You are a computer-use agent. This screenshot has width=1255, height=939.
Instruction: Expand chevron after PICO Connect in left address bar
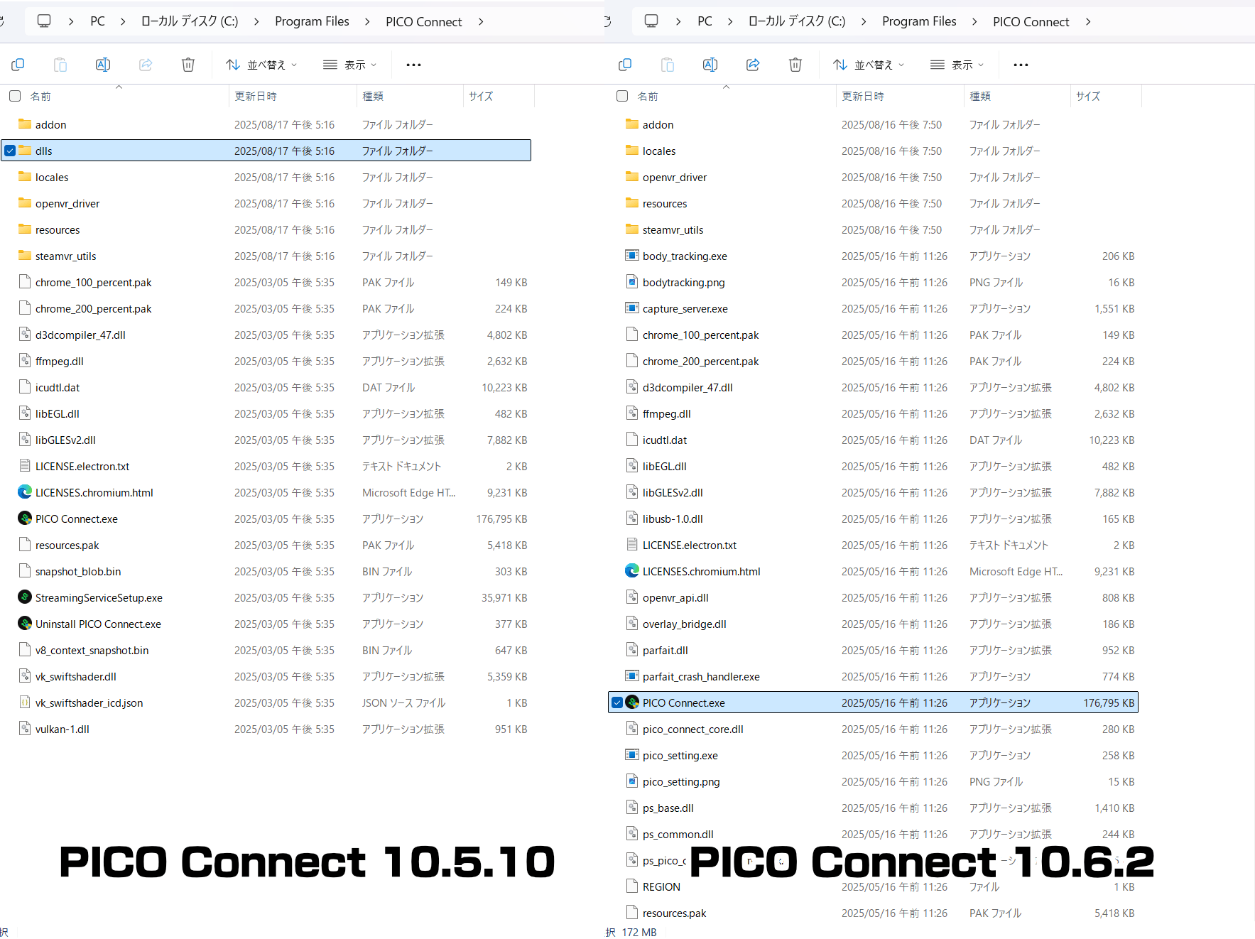click(481, 21)
